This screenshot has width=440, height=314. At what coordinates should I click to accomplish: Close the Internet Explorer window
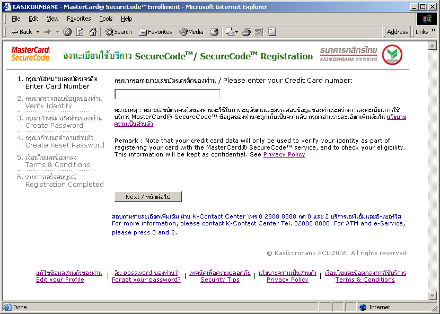(x=433, y=7)
